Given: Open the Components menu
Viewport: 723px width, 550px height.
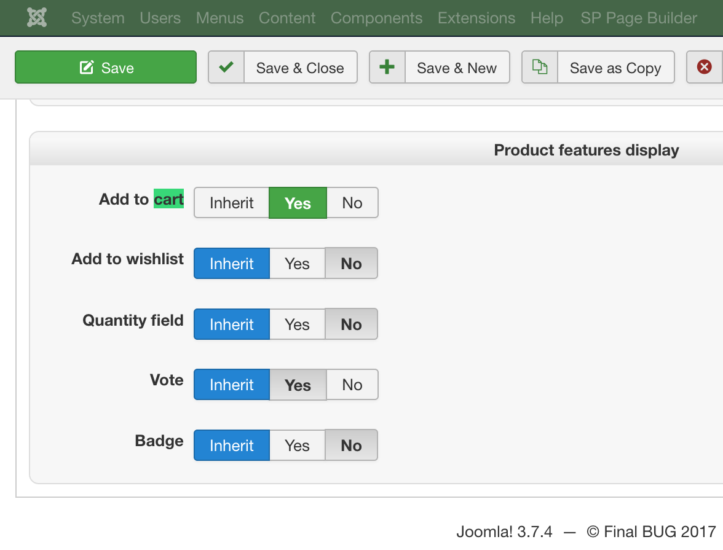Looking at the screenshot, I should tap(376, 18).
